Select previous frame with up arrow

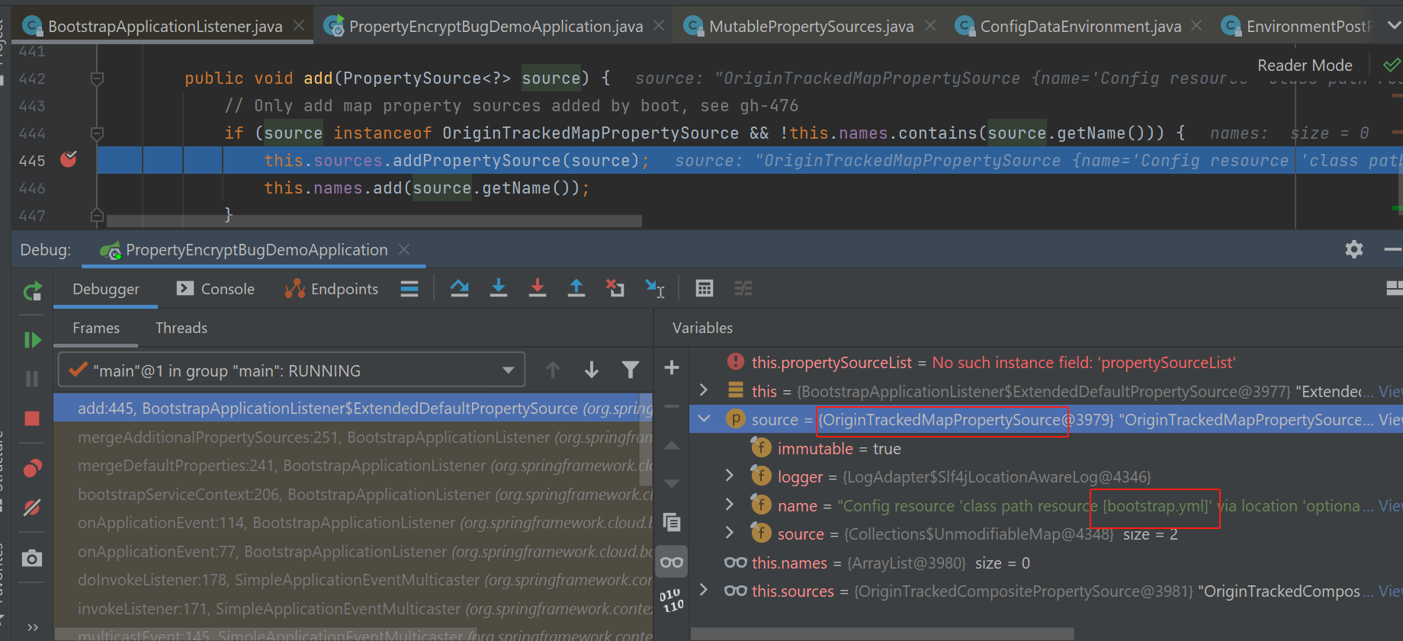pyautogui.click(x=553, y=370)
